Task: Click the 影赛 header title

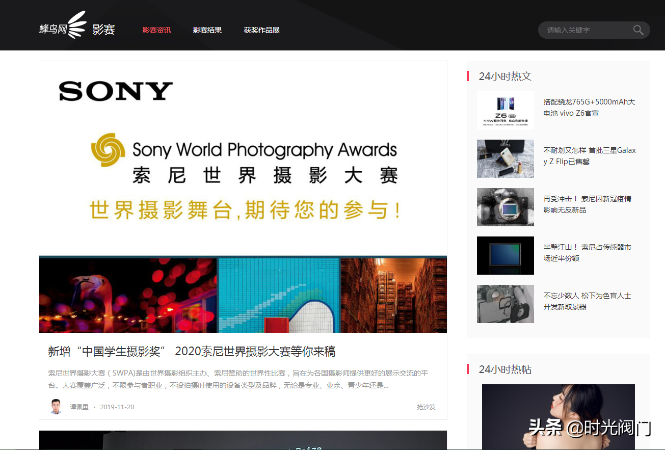Action: [103, 29]
